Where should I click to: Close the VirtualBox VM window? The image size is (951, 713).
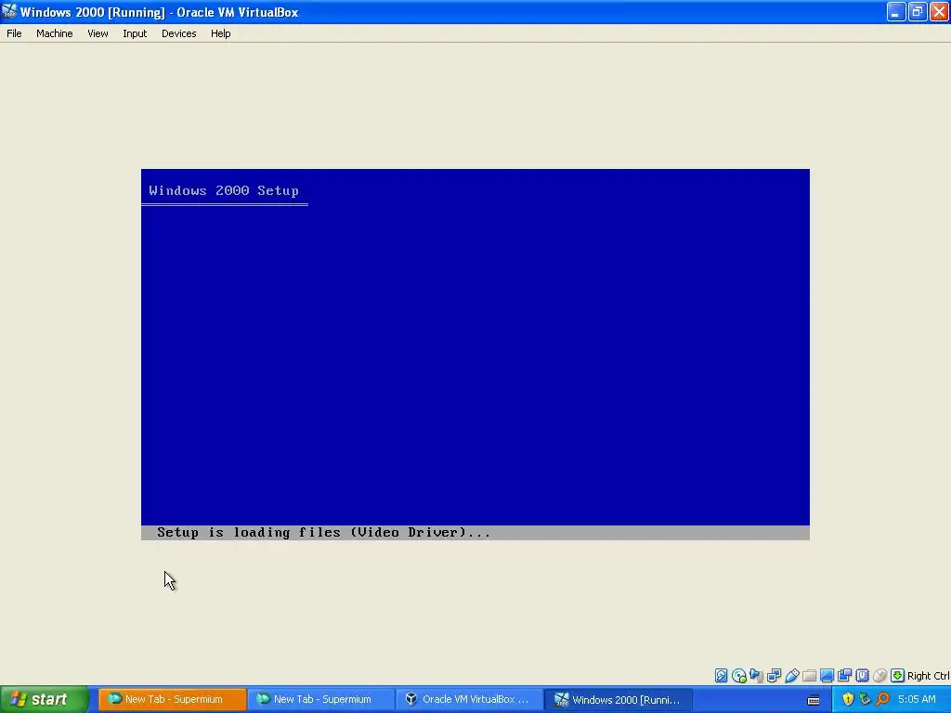939,11
